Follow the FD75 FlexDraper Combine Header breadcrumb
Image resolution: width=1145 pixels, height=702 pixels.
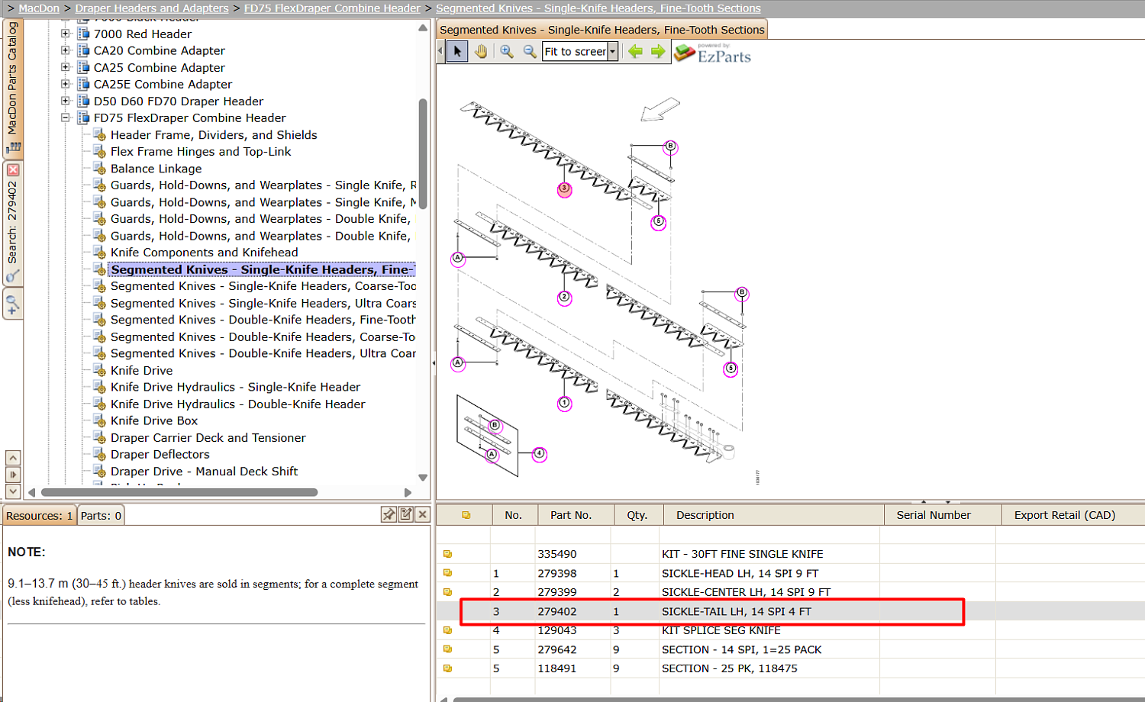[x=332, y=8]
